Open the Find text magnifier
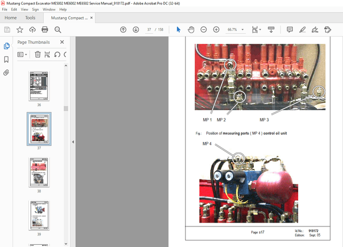The width and height of the screenshot is (343, 247). click(x=58, y=29)
